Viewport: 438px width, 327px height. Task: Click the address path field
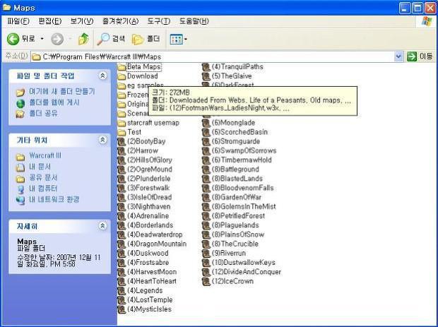pos(213,57)
